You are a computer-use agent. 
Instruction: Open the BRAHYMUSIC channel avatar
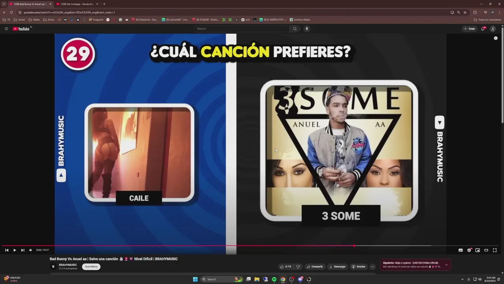[x=53, y=267]
